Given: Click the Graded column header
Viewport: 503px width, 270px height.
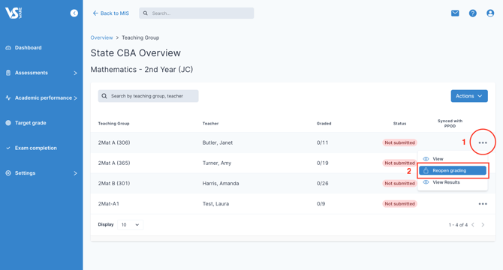Looking at the screenshot, I should [x=324, y=123].
